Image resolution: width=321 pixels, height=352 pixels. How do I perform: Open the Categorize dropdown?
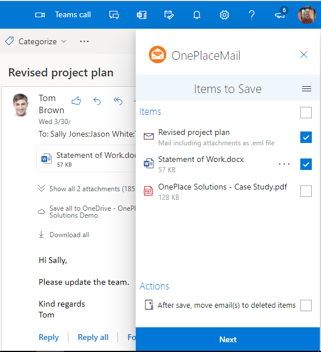pos(36,41)
